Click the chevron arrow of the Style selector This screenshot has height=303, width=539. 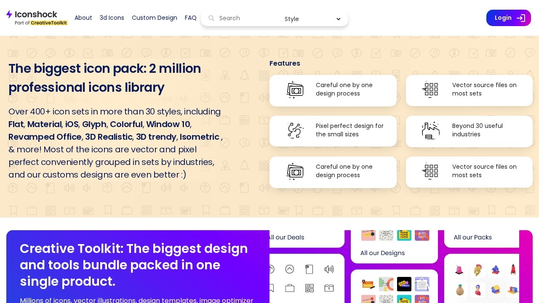pyautogui.click(x=339, y=19)
